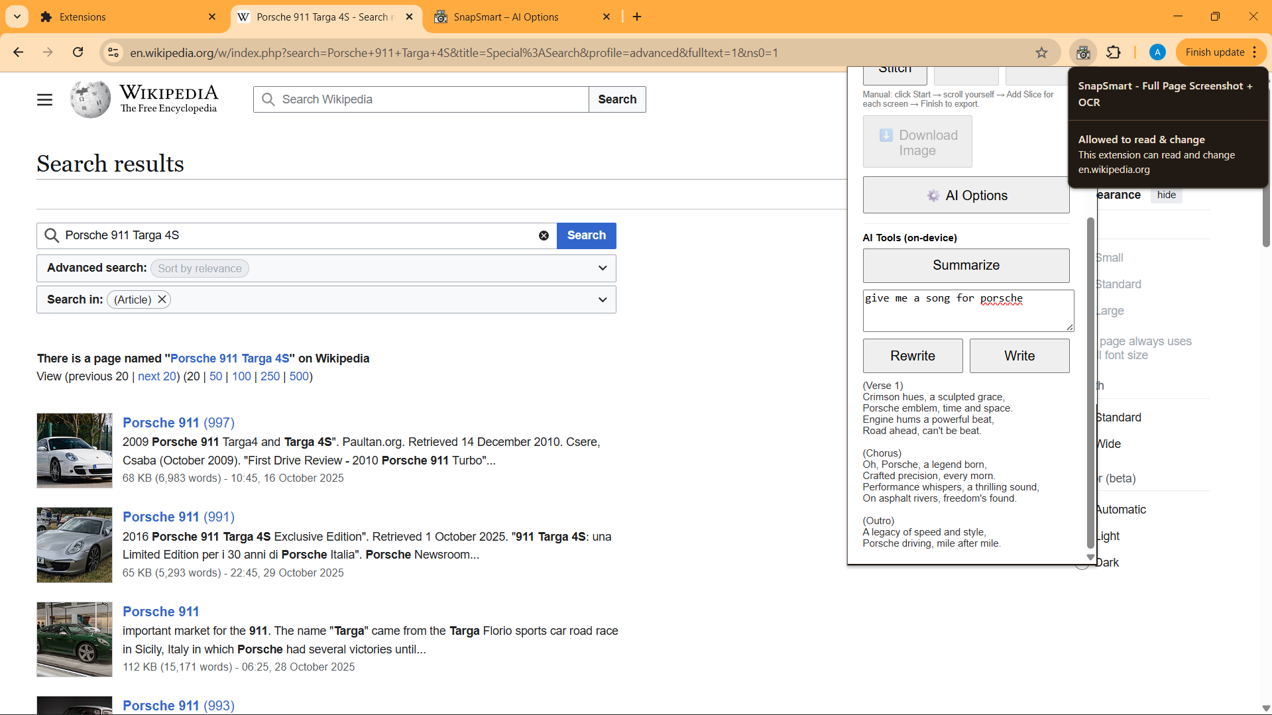The height and width of the screenshot is (715, 1272).
Task: Edit the 'give me a song for porsche' prompt box
Action: click(x=968, y=311)
